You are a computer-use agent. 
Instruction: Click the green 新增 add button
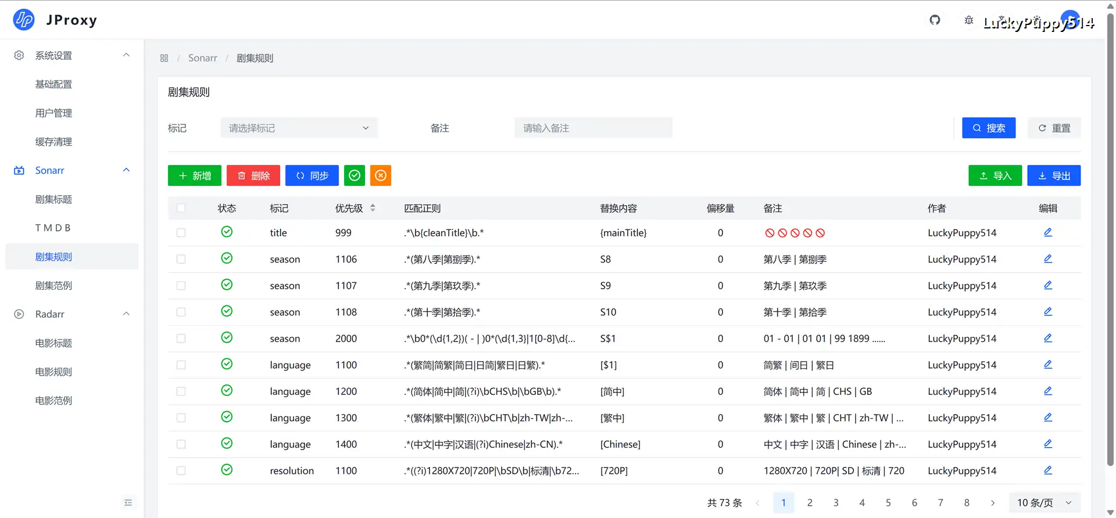[195, 175]
